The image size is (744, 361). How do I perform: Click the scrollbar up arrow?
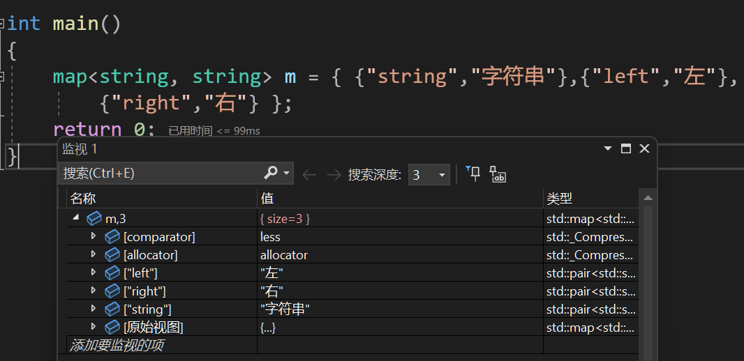tap(647, 197)
